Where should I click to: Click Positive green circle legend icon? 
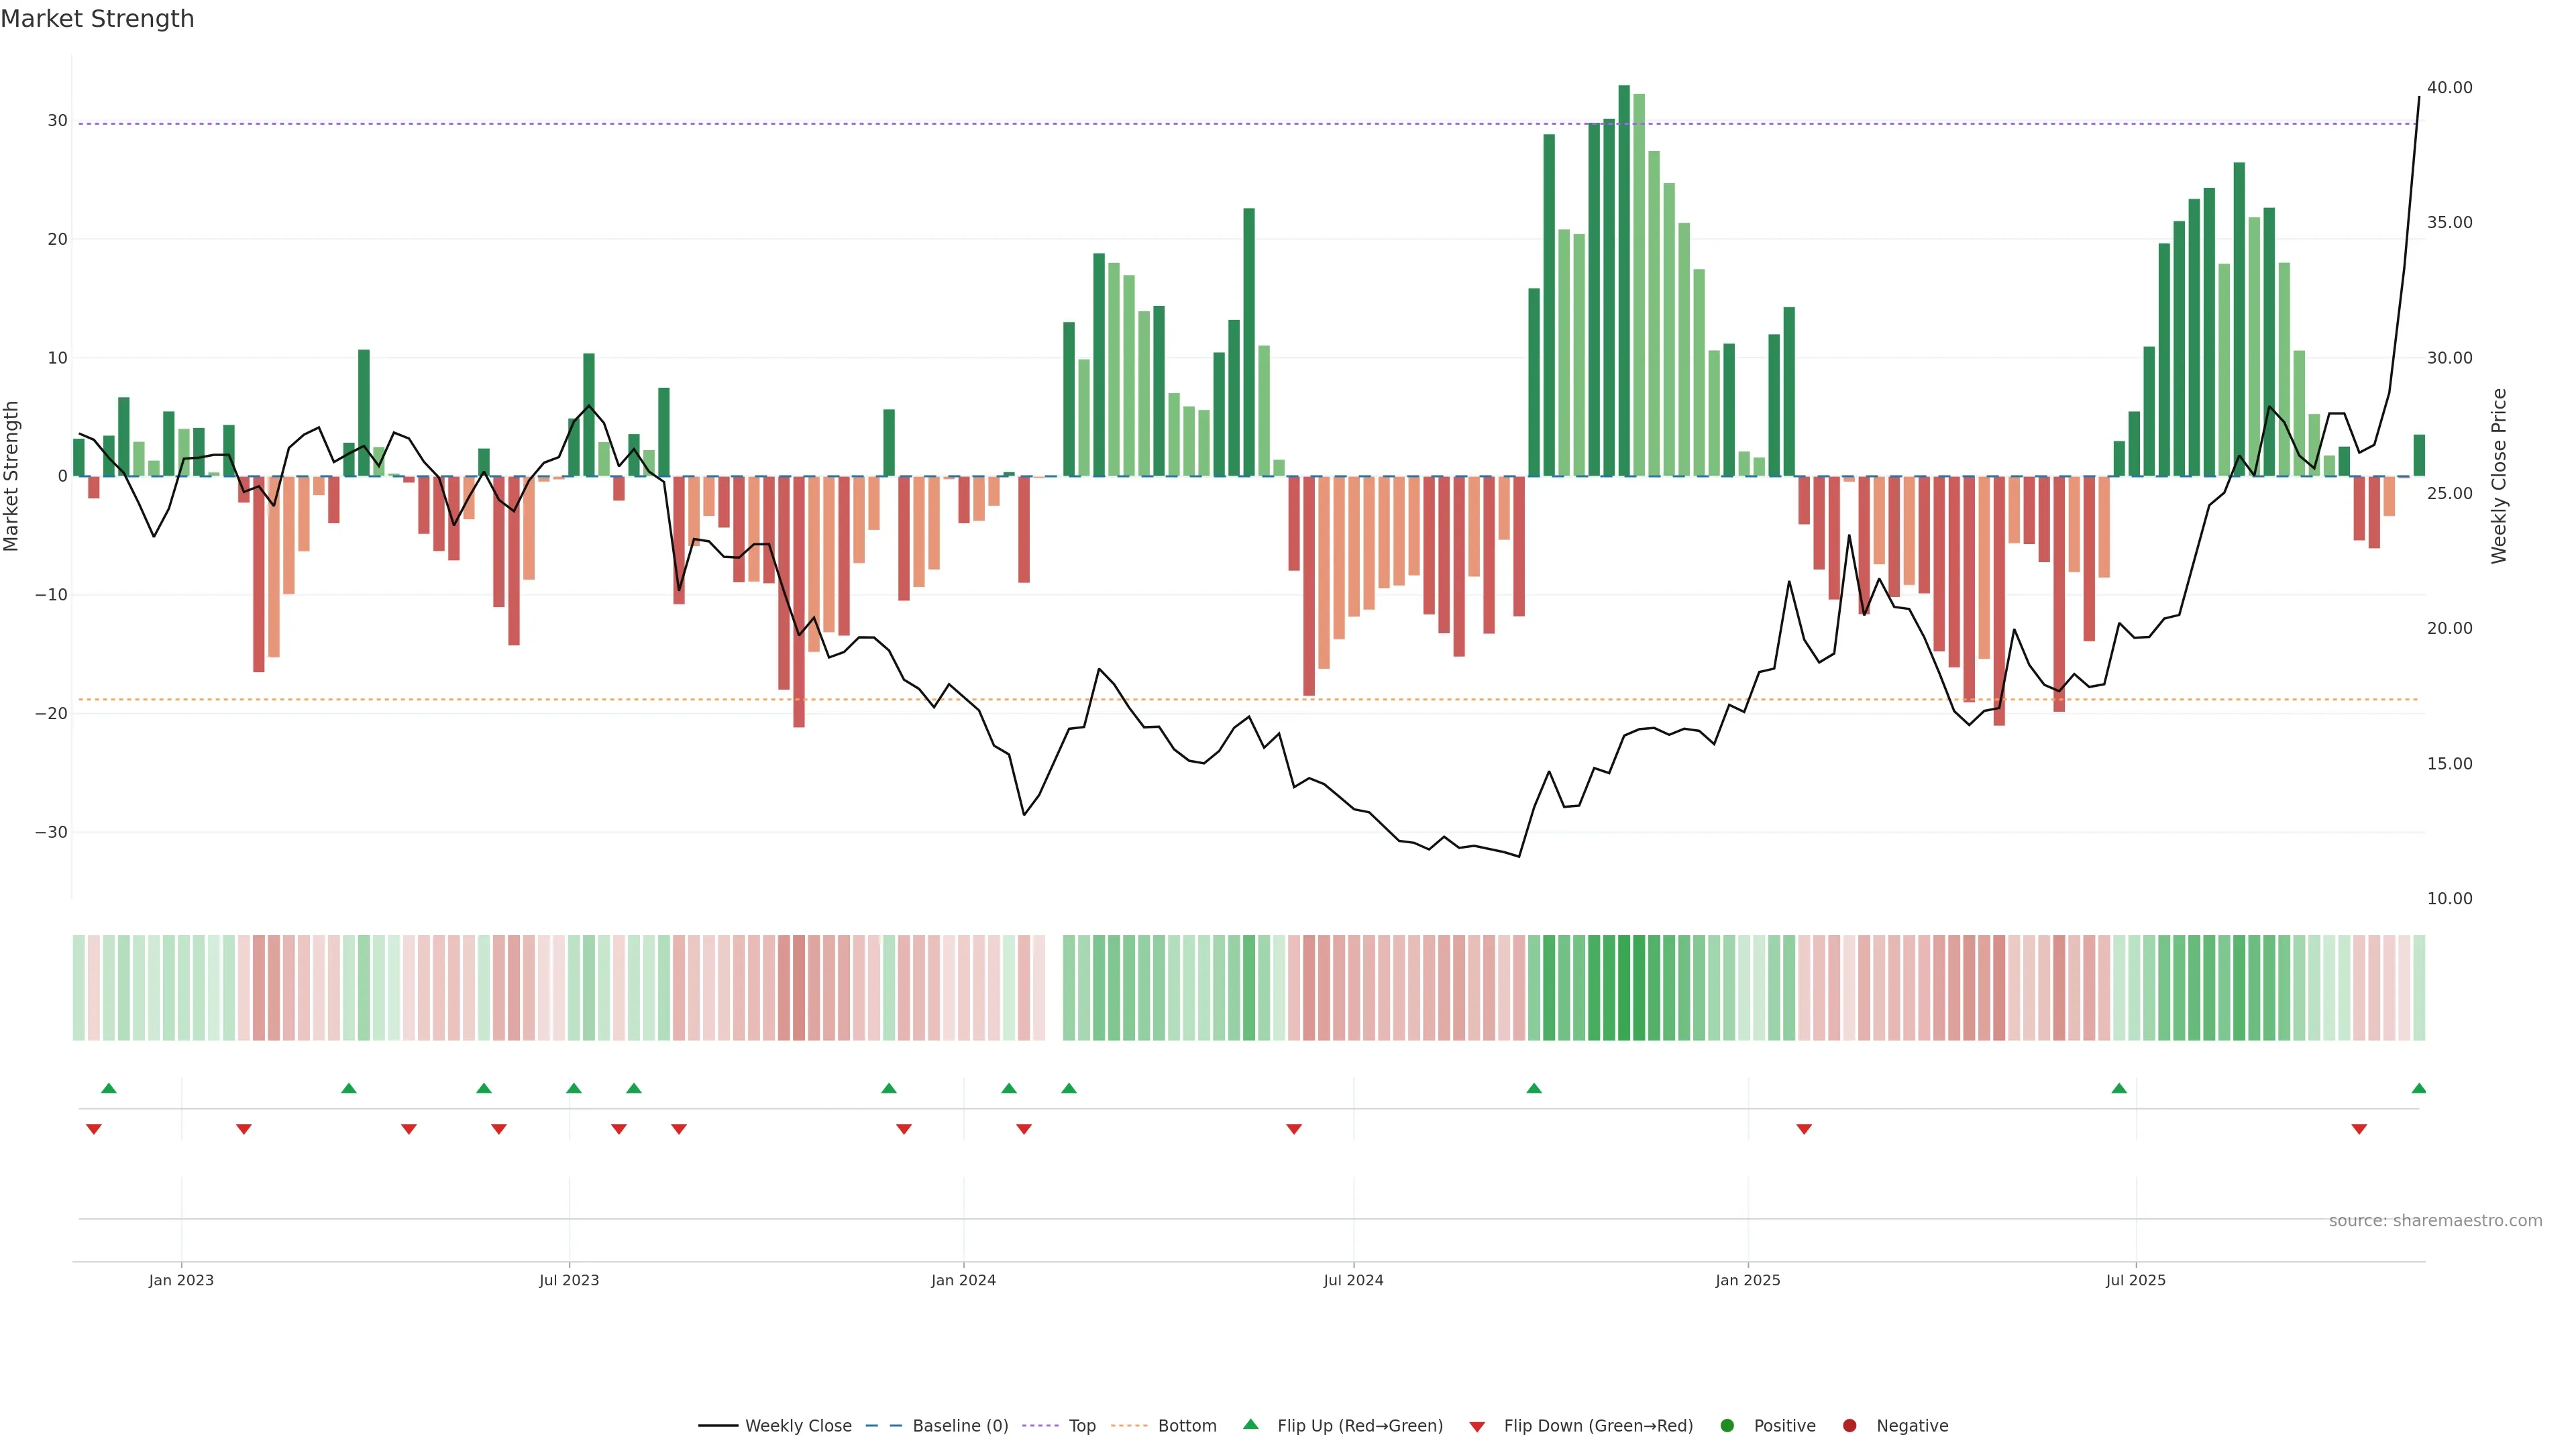(x=1727, y=1425)
